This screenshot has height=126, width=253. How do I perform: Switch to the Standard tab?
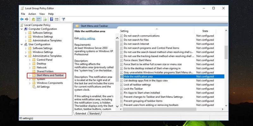(x=94, y=114)
